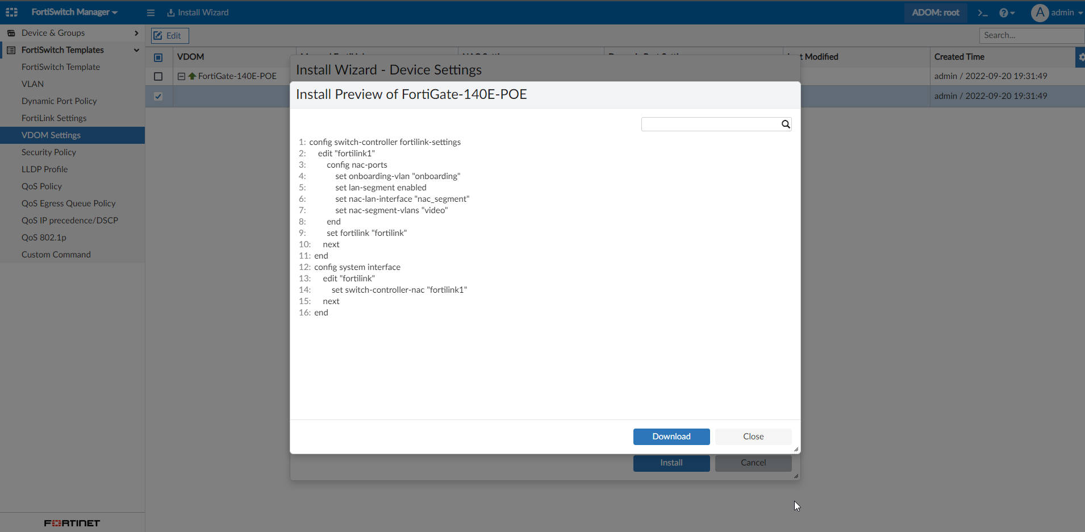Click the Install Preview dialog resize handle
The width and height of the screenshot is (1085, 532).
(x=796, y=449)
